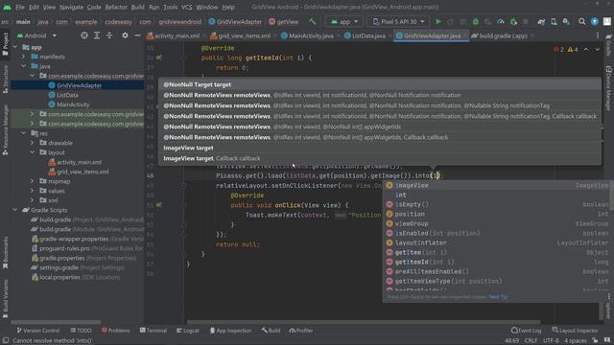Select grid_view_items.xml in layout folder
The image size is (614, 345).
83,172
